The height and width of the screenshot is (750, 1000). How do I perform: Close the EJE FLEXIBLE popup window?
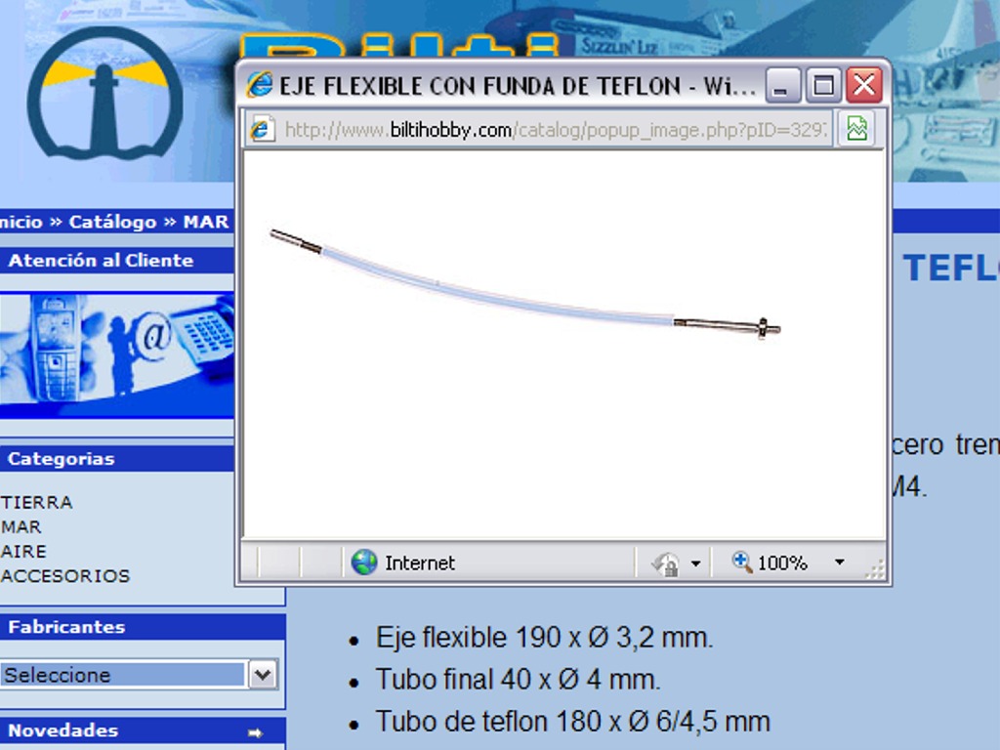click(x=863, y=85)
